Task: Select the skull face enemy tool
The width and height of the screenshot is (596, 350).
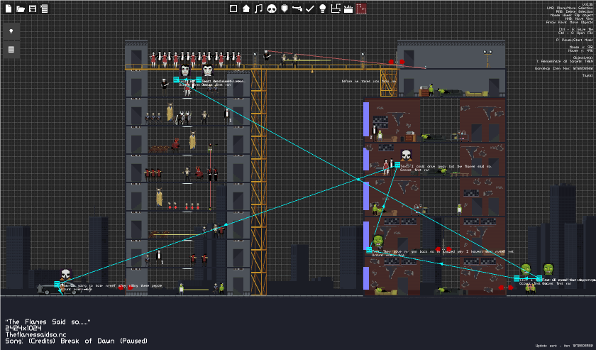Action: [x=271, y=9]
